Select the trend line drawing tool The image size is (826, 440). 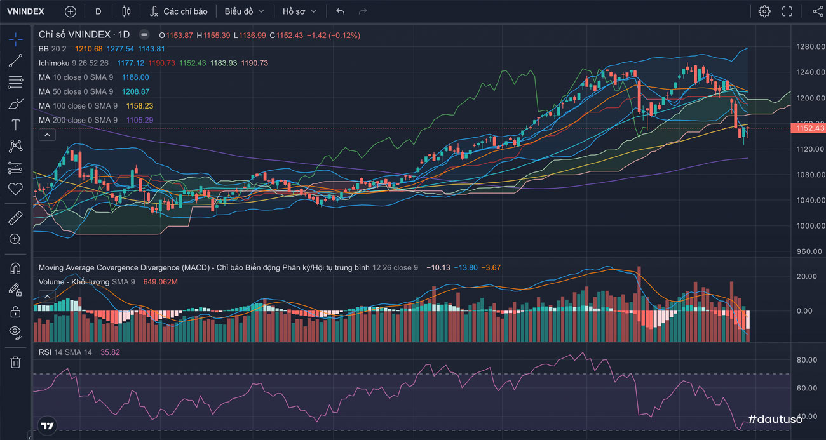[15, 60]
